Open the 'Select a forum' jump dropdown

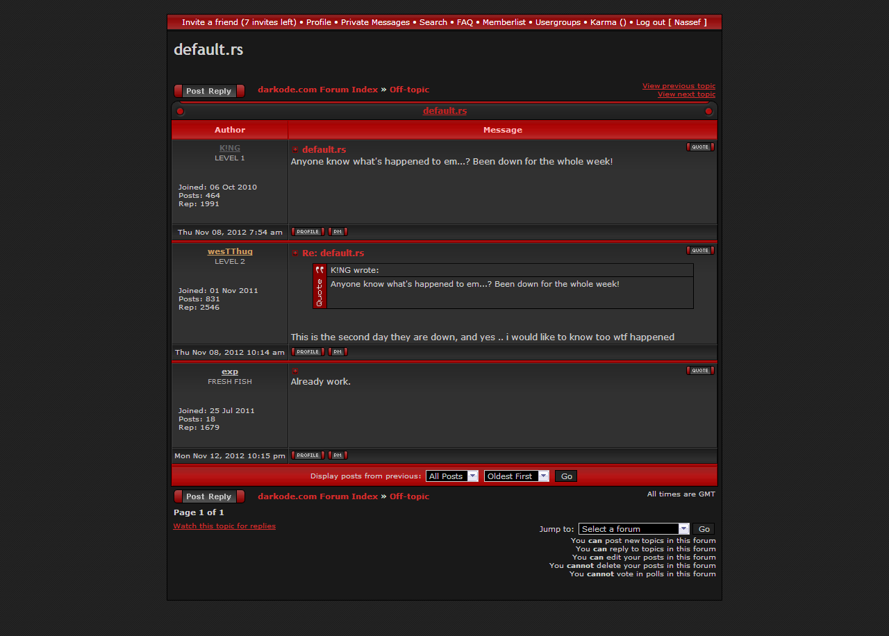pyautogui.click(x=633, y=529)
